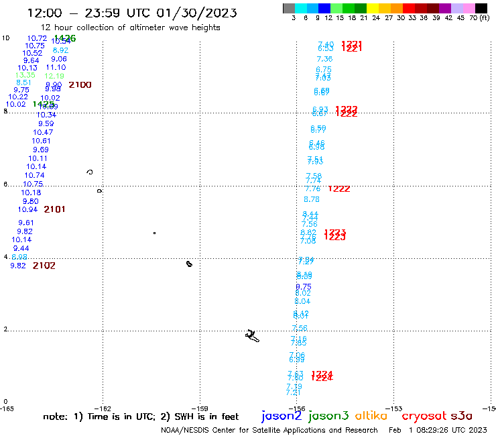Viewport: 496px width, 436px height.
Task: Select the wave height value 10.94
Action: [x=27, y=209]
